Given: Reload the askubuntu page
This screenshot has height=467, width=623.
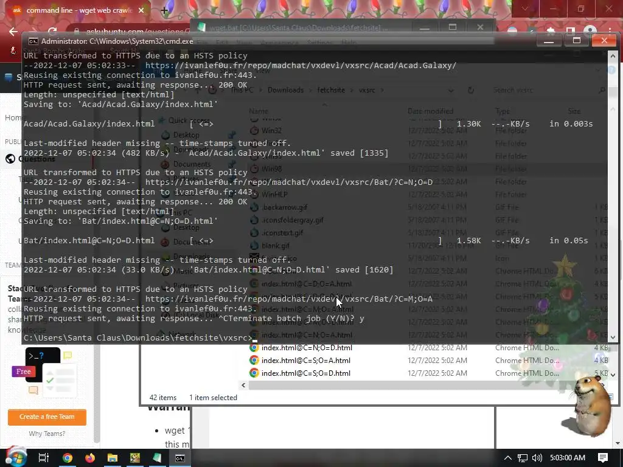Looking at the screenshot, I should (x=52, y=32).
